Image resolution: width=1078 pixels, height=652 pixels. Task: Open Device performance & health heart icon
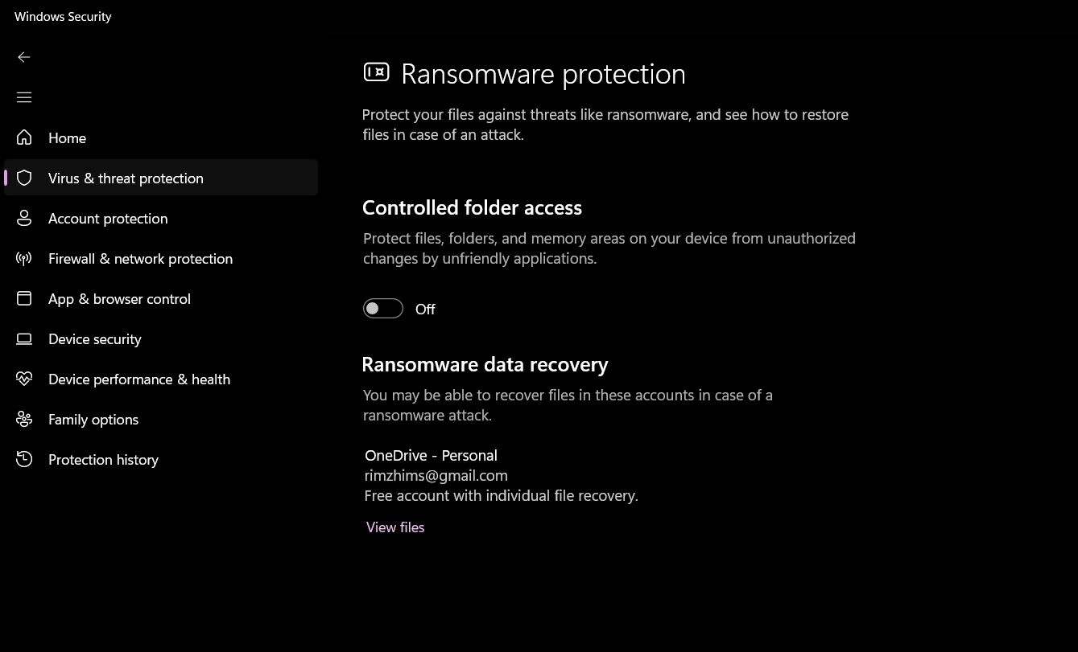pyautogui.click(x=24, y=379)
